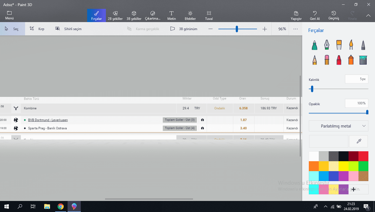The image size is (375, 212).
Task: Choose the brown color swatch
Action: pos(363,176)
